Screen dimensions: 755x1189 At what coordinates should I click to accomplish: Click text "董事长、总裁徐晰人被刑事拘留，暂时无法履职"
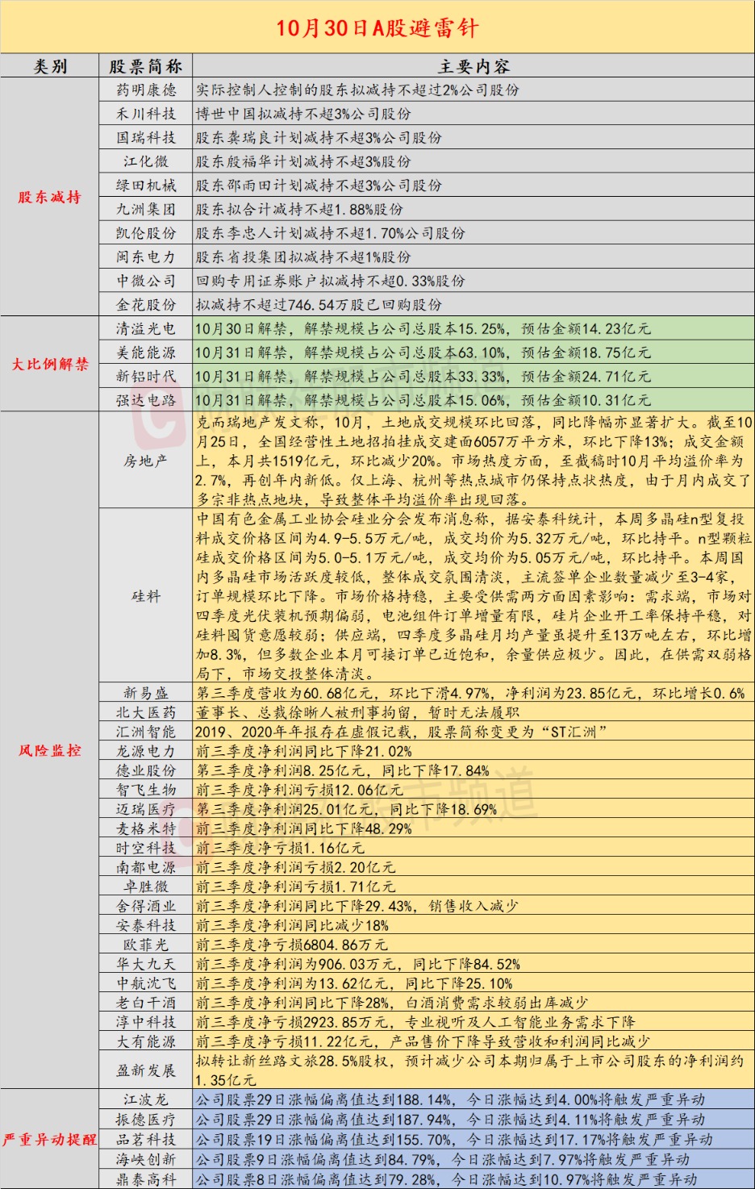point(357,712)
